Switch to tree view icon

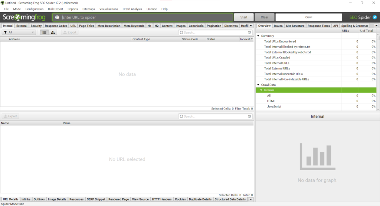point(53,32)
